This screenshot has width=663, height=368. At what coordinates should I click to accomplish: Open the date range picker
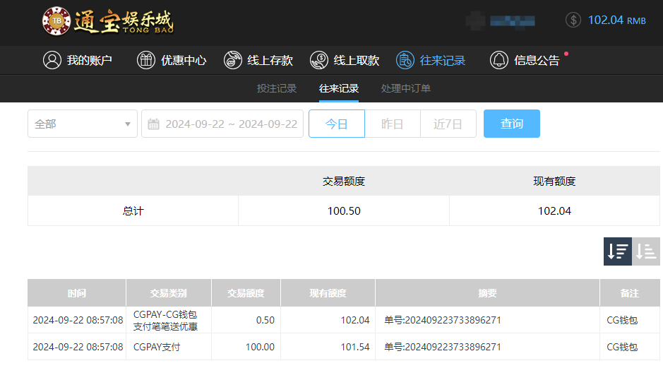[x=230, y=124]
